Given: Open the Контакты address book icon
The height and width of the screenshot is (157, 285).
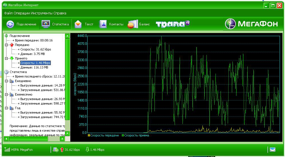Looking at the screenshot, I should click(x=103, y=24).
